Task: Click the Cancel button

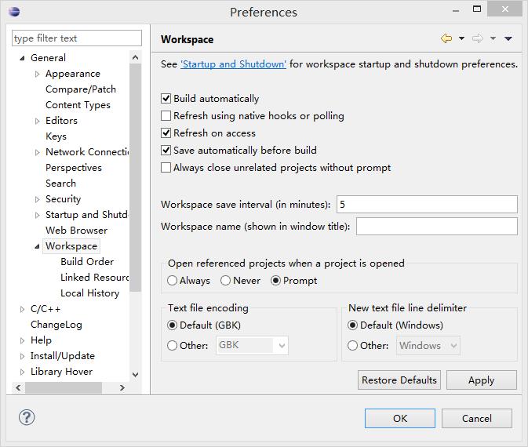Action: click(x=477, y=419)
